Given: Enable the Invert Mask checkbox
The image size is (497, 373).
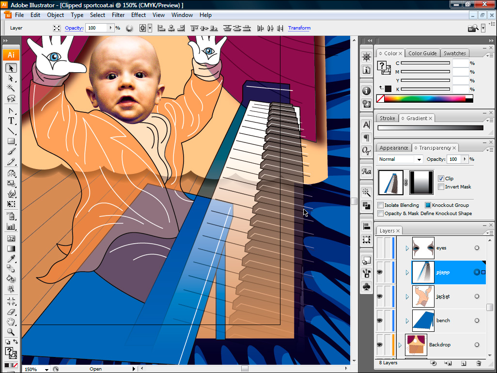Looking at the screenshot, I should (441, 186).
